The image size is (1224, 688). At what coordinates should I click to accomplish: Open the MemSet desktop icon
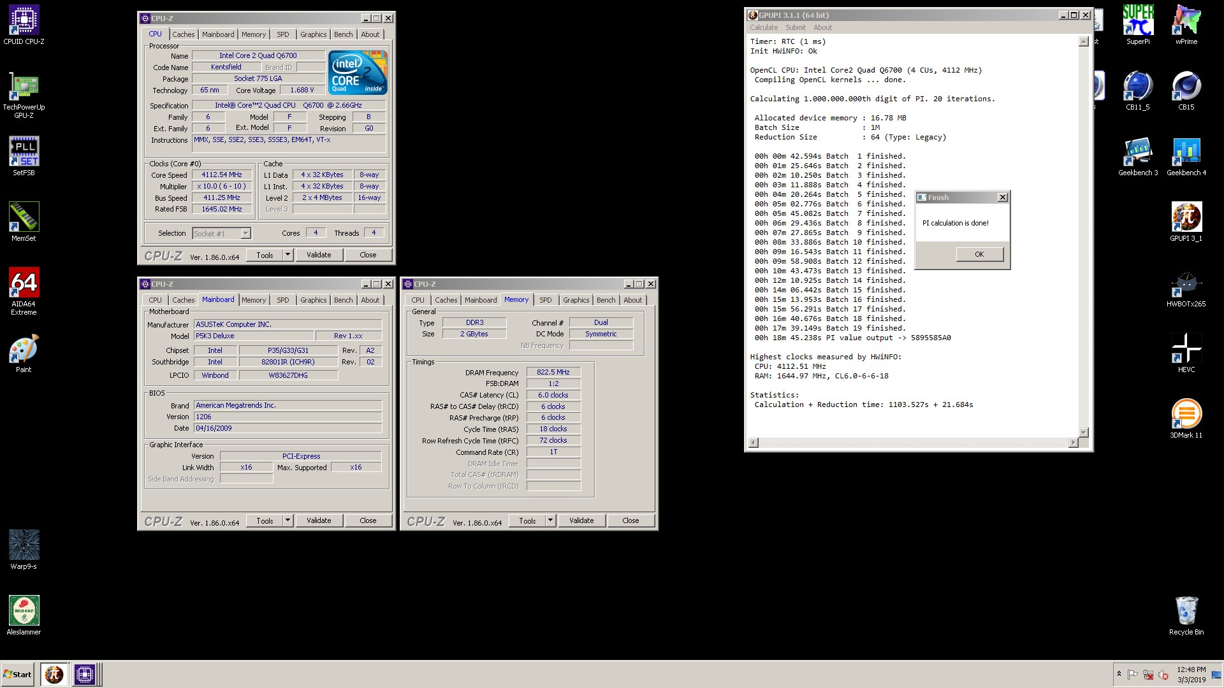click(x=24, y=222)
